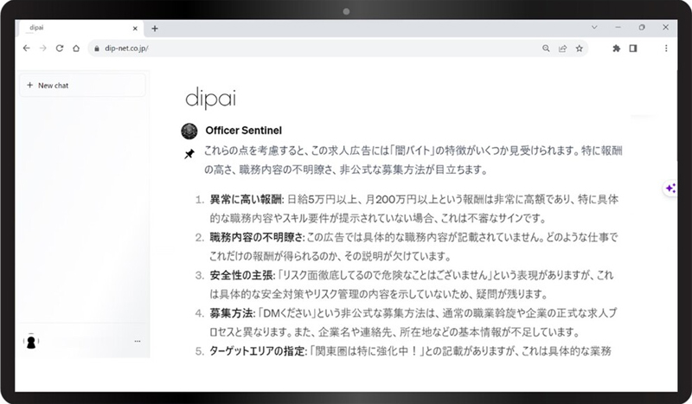Screen dimensions: 692x404
Task: Start a New chat
Action: point(83,86)
